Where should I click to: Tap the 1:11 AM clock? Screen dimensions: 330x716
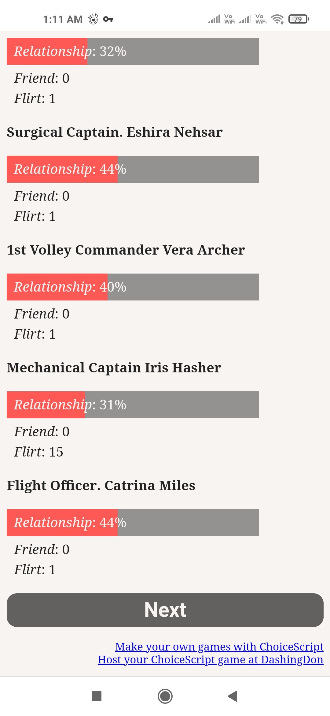[x=63, y=19]
